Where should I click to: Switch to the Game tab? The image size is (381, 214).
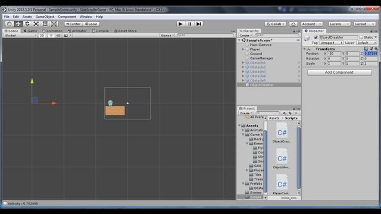click(30, 31)
